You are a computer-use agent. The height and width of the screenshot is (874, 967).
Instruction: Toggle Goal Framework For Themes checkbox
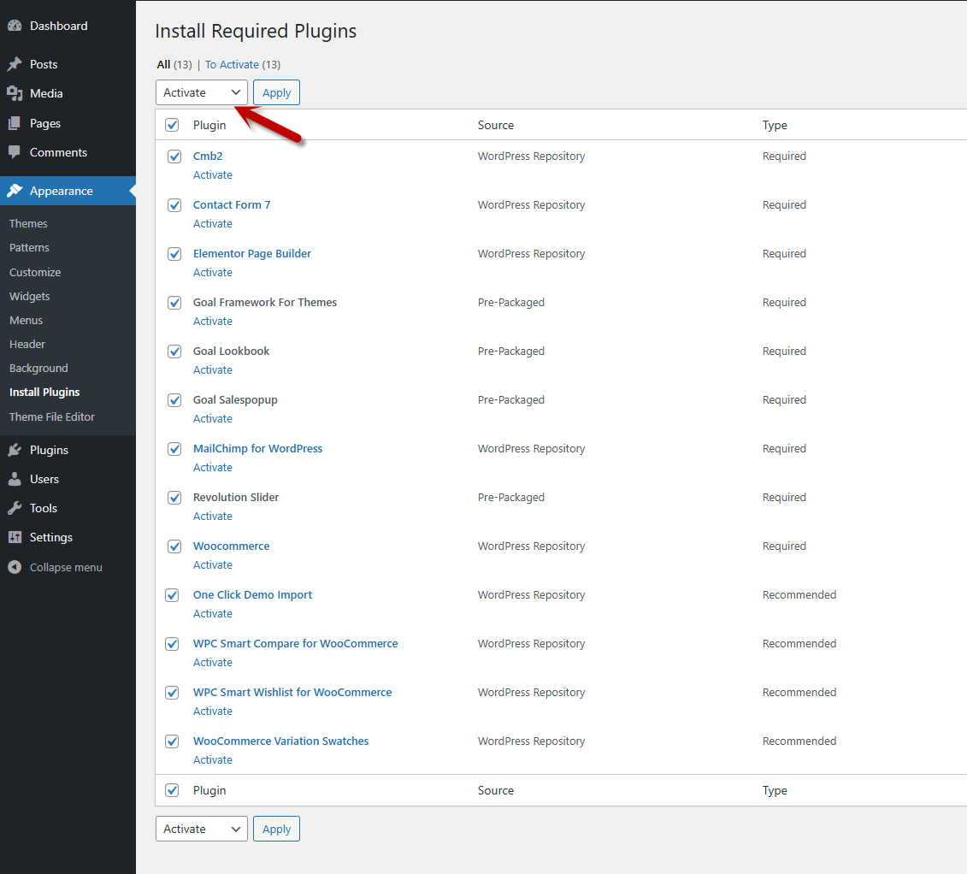(x=174, y=303)
